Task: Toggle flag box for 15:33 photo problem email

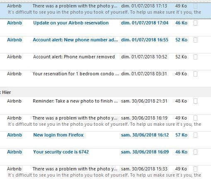Action: pyautogui.click(x=195, y=169)
